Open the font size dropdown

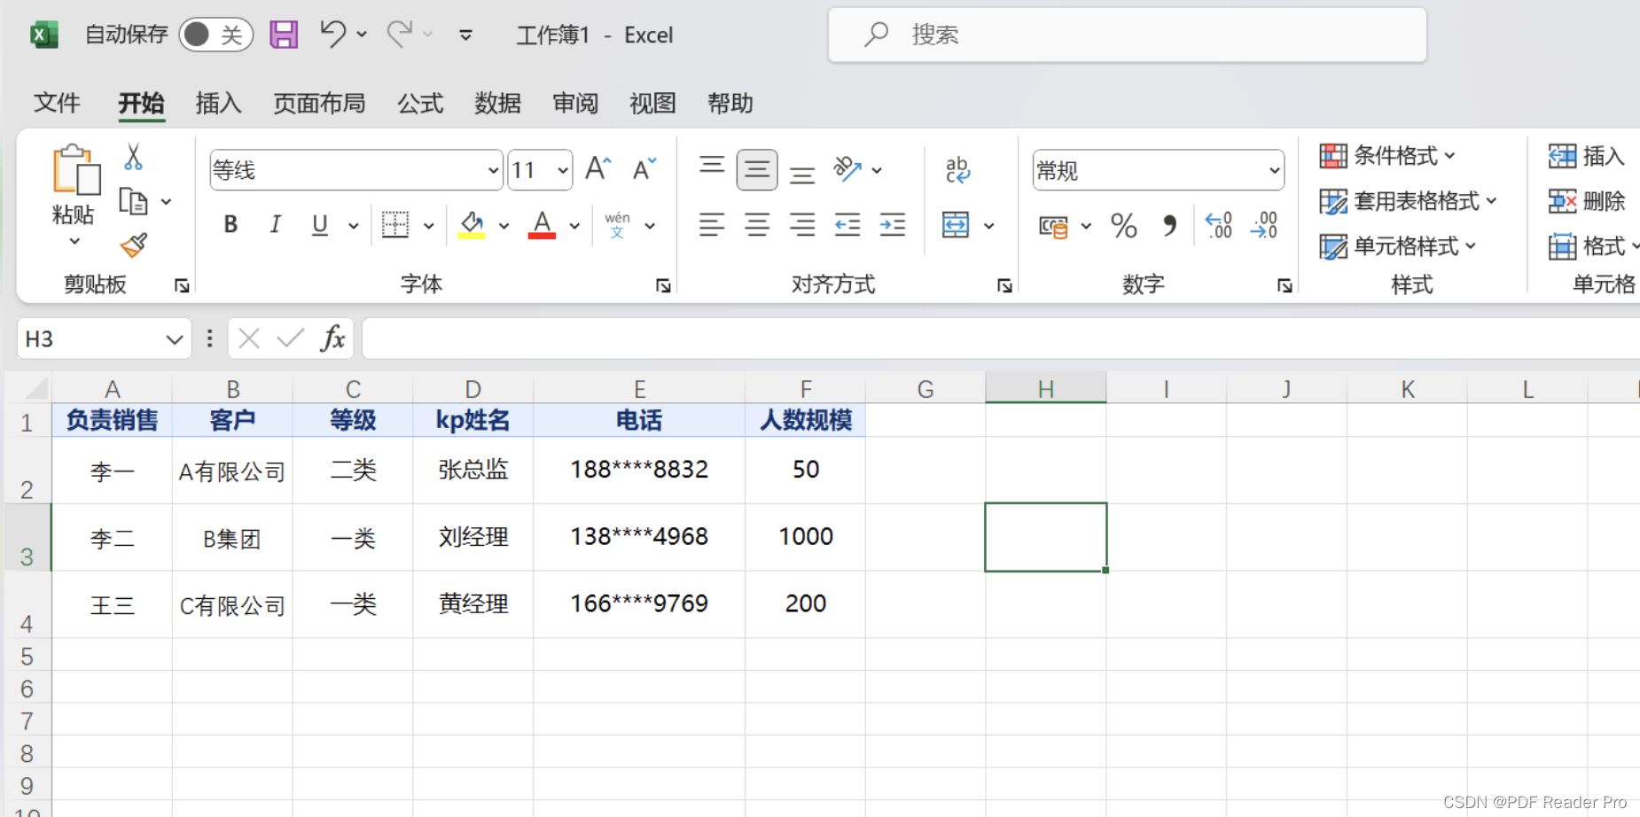point(562,169)
